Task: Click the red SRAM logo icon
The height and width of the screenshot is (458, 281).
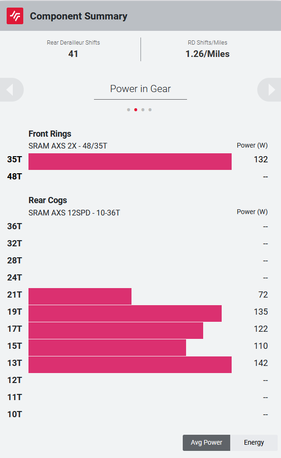Action: [x=15, y=16]
